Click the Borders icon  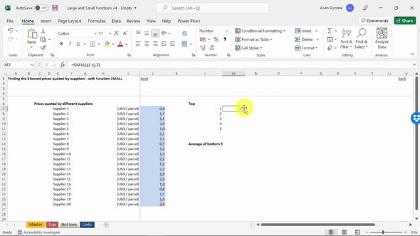[x=93, y=44]
